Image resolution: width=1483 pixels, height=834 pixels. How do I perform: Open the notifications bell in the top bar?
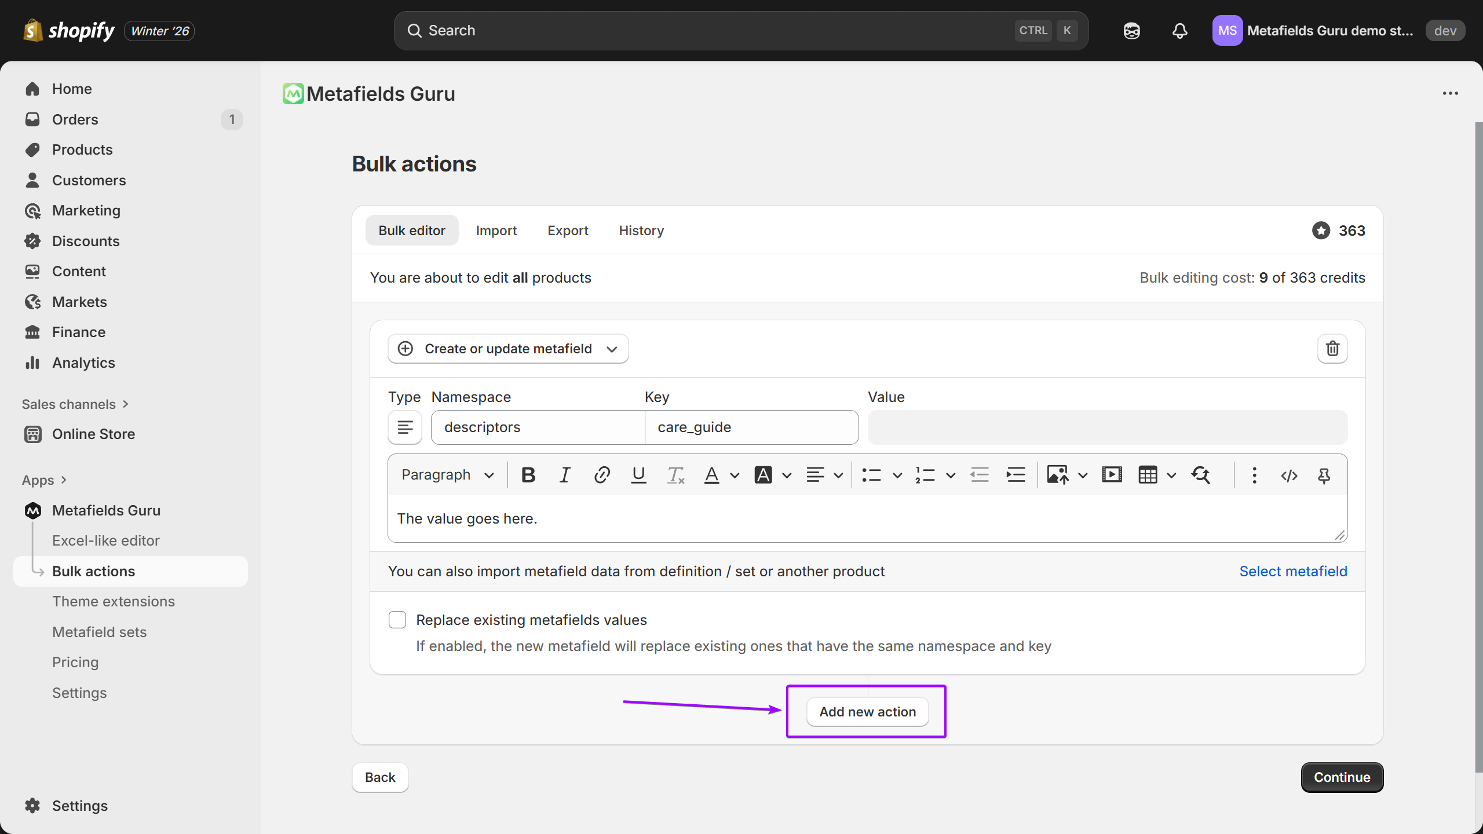click(x=1179, y=31)
